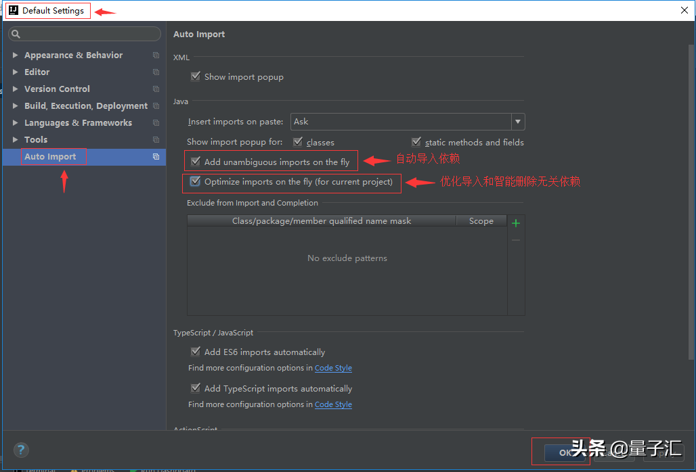
Task: Click the IntelliJ logo in the title bar
Action: [x=12, y=10]
